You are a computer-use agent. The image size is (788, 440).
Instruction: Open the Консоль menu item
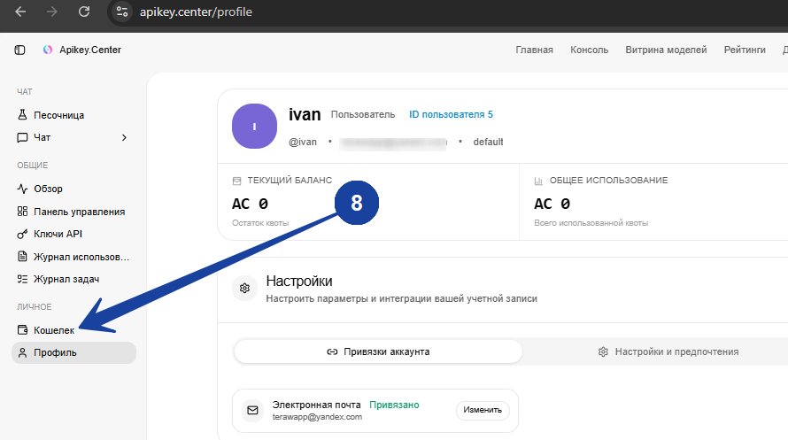(x=589, y=50)
